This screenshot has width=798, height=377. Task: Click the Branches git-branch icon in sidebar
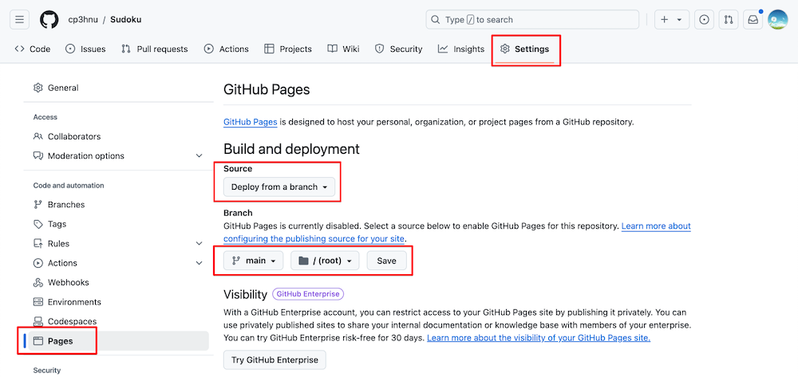point(38,204)
